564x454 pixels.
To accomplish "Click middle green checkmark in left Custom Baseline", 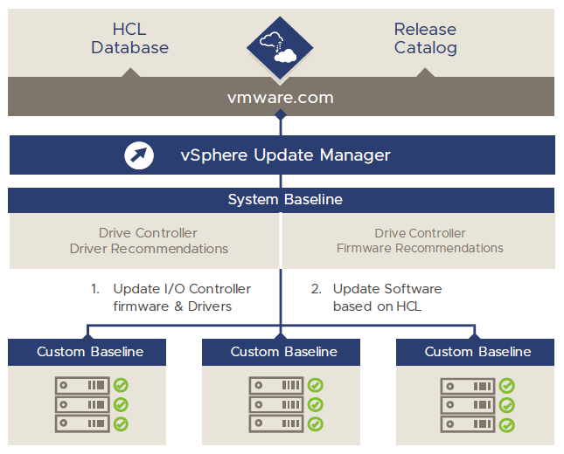I will [121, 405].
